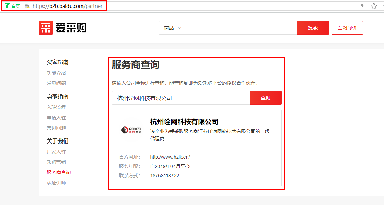The image size is (384, 205).
Task: Open 申请入驻 in sidebar
Action: click(x=56, y=118)
